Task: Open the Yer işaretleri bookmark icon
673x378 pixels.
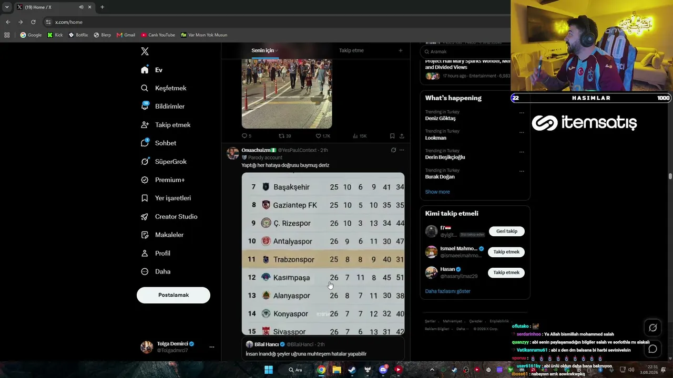Action: pos(145,198)
